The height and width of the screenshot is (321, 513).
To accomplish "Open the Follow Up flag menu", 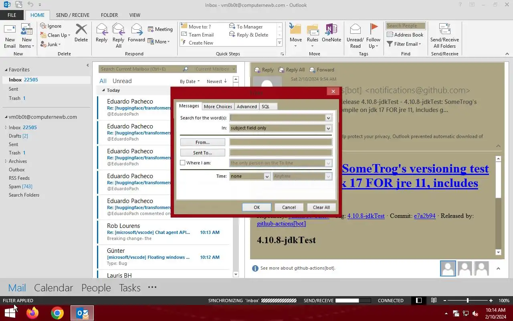I will (x=373, y=36).
